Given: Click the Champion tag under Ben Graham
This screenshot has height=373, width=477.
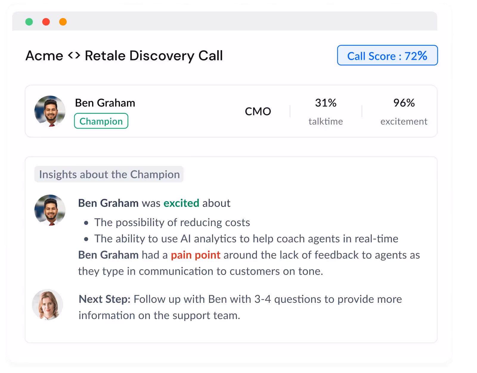Looking at the screenshot, I should pos(101,121).
